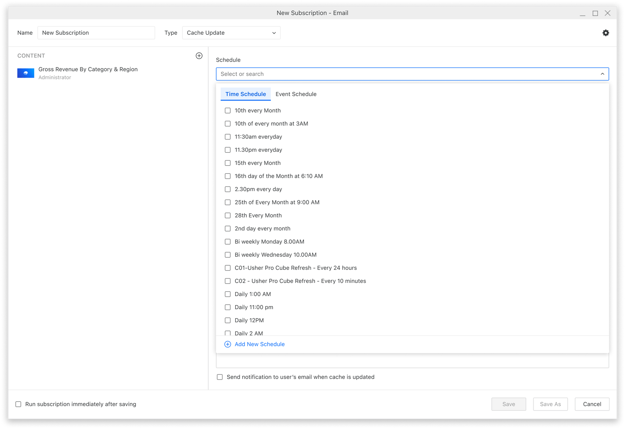625x429 pixels.
Task: Edit the subscription Name field
Action: (96, 33)
